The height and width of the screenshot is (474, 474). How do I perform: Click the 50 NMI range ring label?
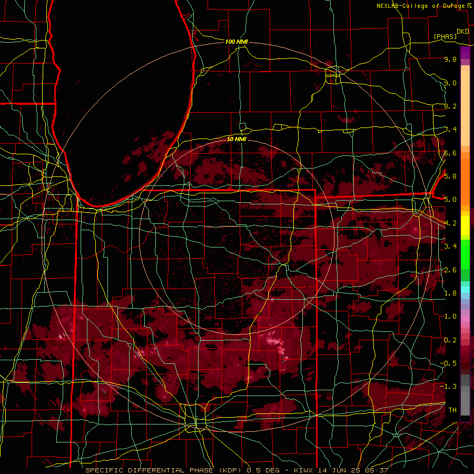236,139
